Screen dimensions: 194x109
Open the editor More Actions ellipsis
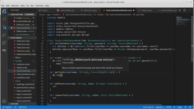tap(189, 10)
